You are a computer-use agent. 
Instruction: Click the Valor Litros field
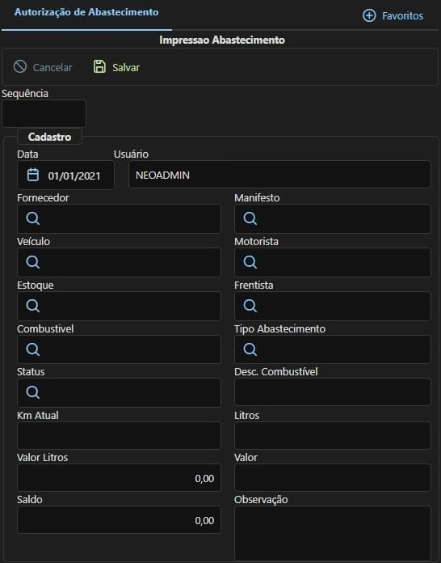[x=119, y=478]
